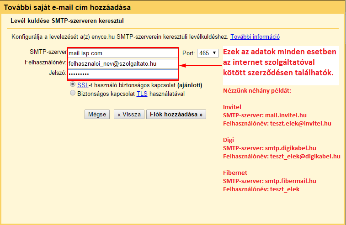Click the Invitel provider heading
346x225 pixels.
click(x=232, y=107)
